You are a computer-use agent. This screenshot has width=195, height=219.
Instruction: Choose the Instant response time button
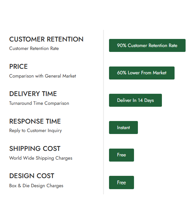click(x=123, y=128)
